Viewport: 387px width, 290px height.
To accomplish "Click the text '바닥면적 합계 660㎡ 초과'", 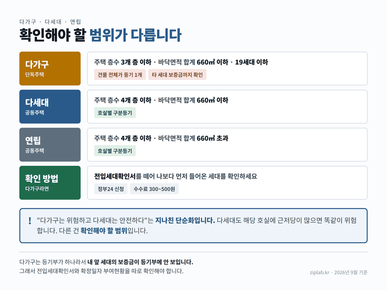I will 193,138.
